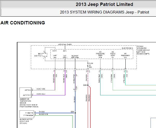Screen dimensions: 156x128
Task: Click the "B(+)" terminal label
Action: pos(65,51)
